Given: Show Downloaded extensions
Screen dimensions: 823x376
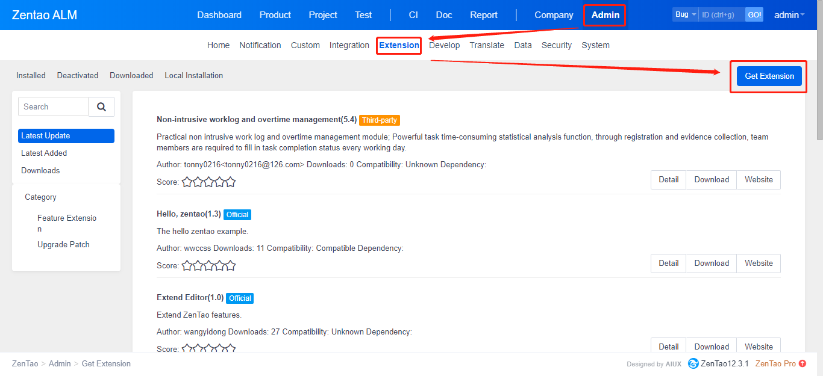Looking at the screenshot, I should (x=131, y=75).
